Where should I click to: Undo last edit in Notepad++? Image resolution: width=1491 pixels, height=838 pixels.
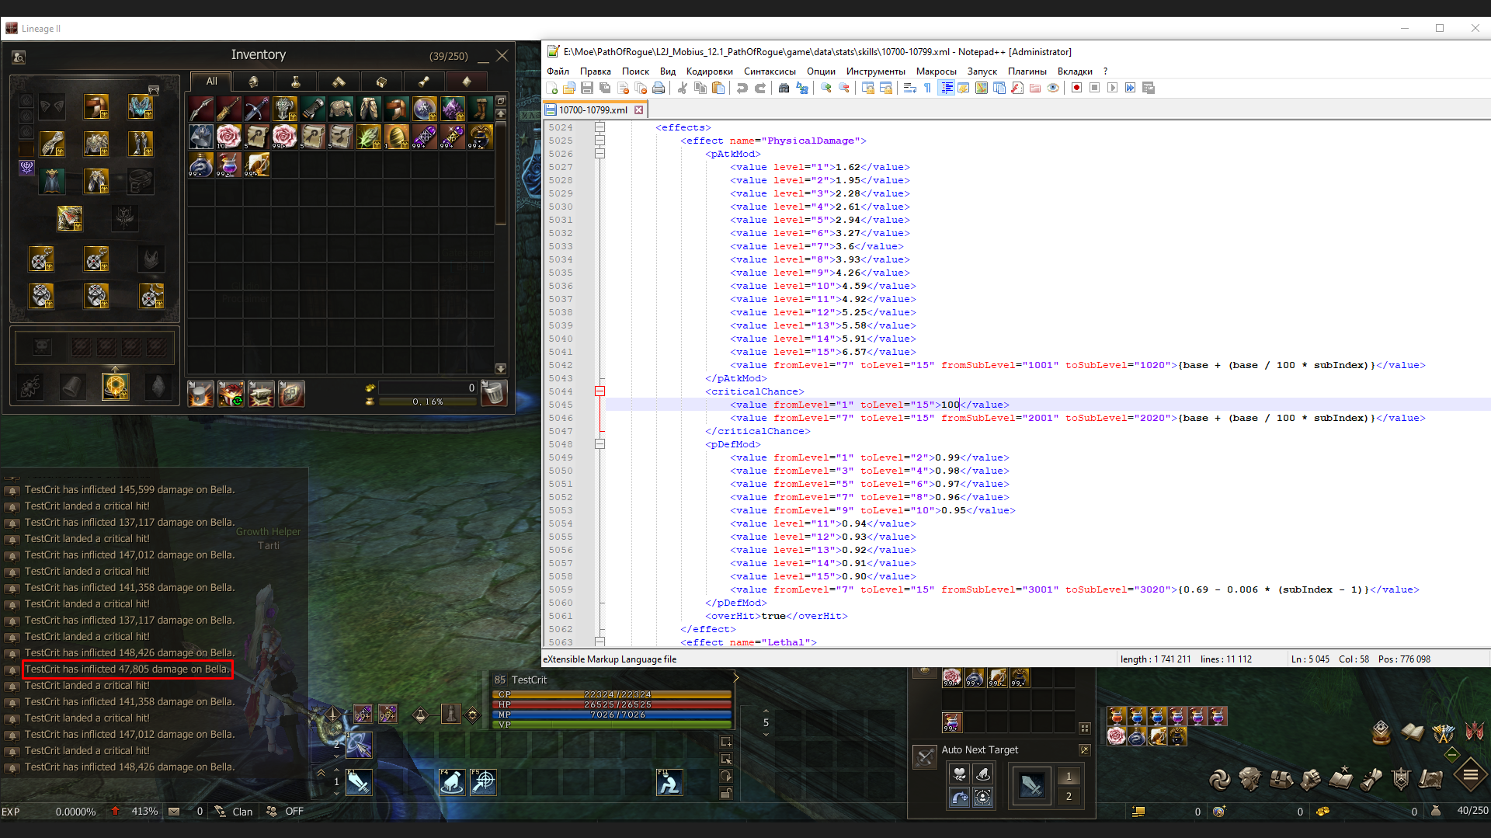[742, 88]
